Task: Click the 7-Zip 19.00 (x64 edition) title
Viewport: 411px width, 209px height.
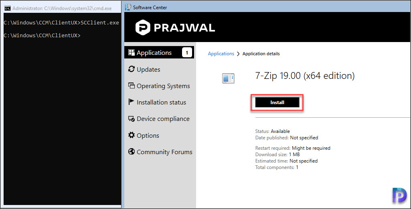Action: (305, 76)
